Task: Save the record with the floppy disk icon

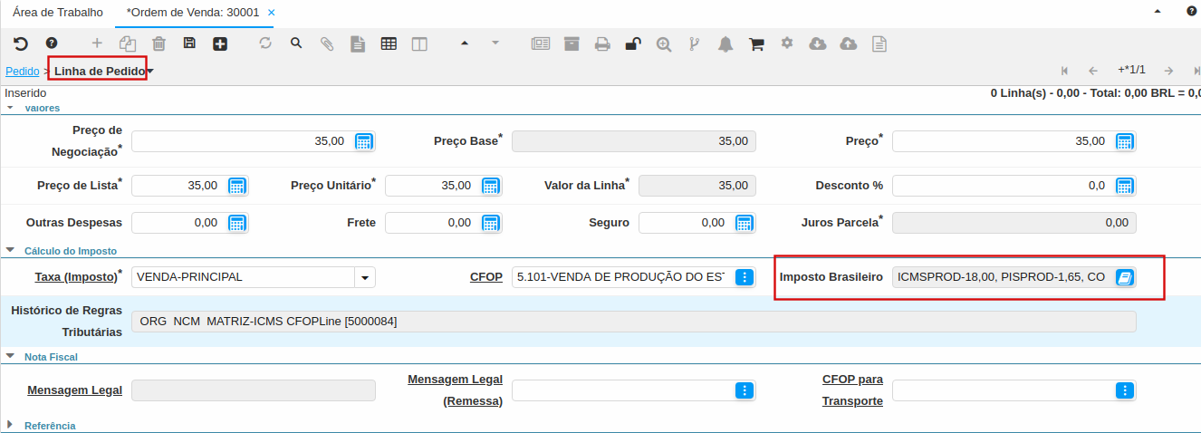Action: click(189, 43)
